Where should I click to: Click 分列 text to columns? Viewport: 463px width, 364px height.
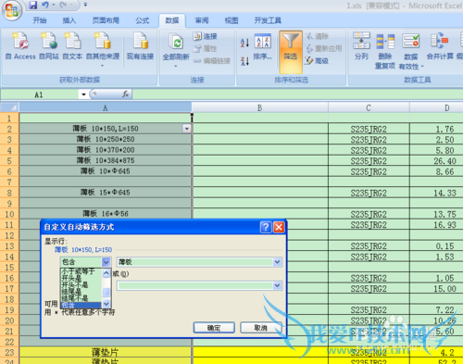point(361,46)
